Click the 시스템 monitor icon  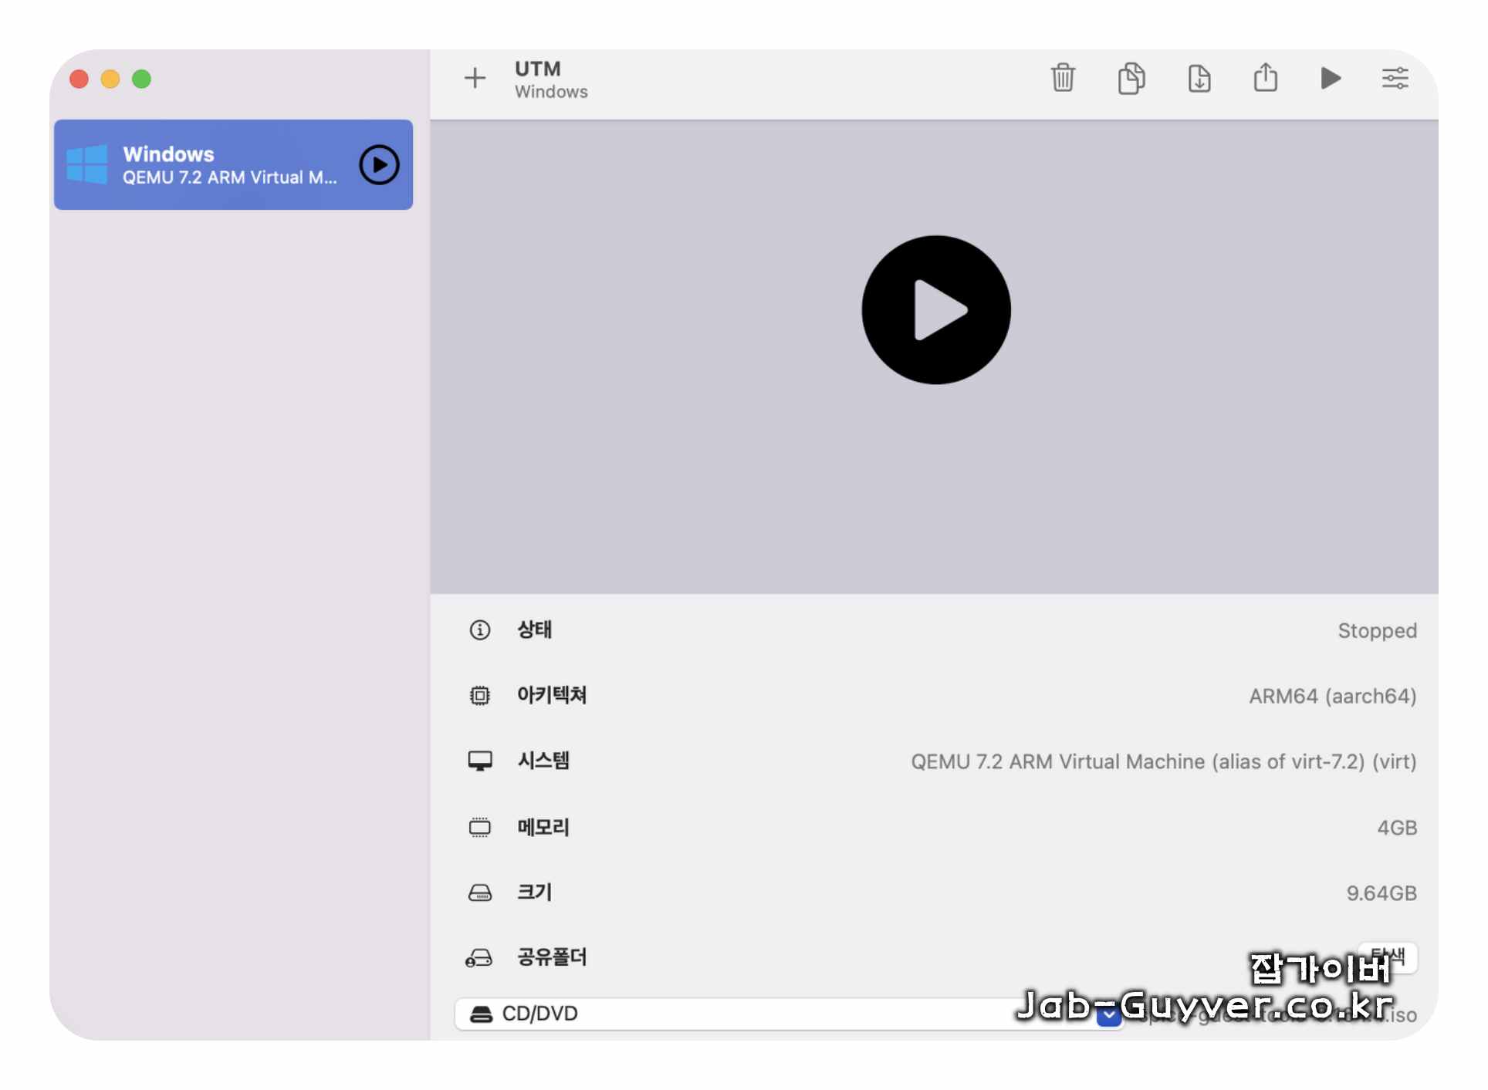coord(479,761)
